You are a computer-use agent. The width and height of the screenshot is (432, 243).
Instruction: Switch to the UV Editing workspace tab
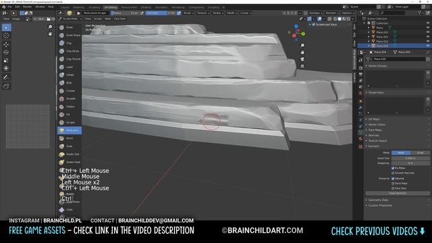pyautogui.click(x=111, y=7)
